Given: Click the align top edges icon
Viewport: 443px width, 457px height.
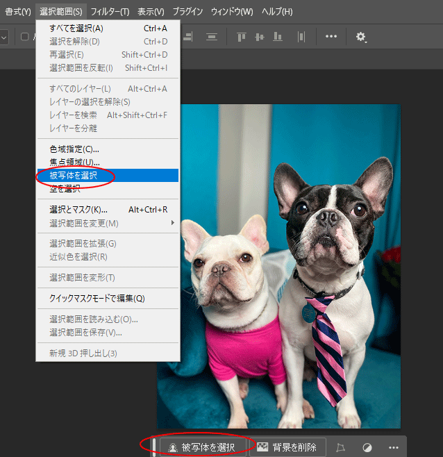Looking at the screenshot, I should click(242, 37).
